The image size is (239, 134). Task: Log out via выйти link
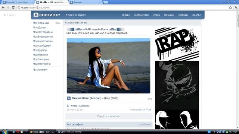(196, 15)
